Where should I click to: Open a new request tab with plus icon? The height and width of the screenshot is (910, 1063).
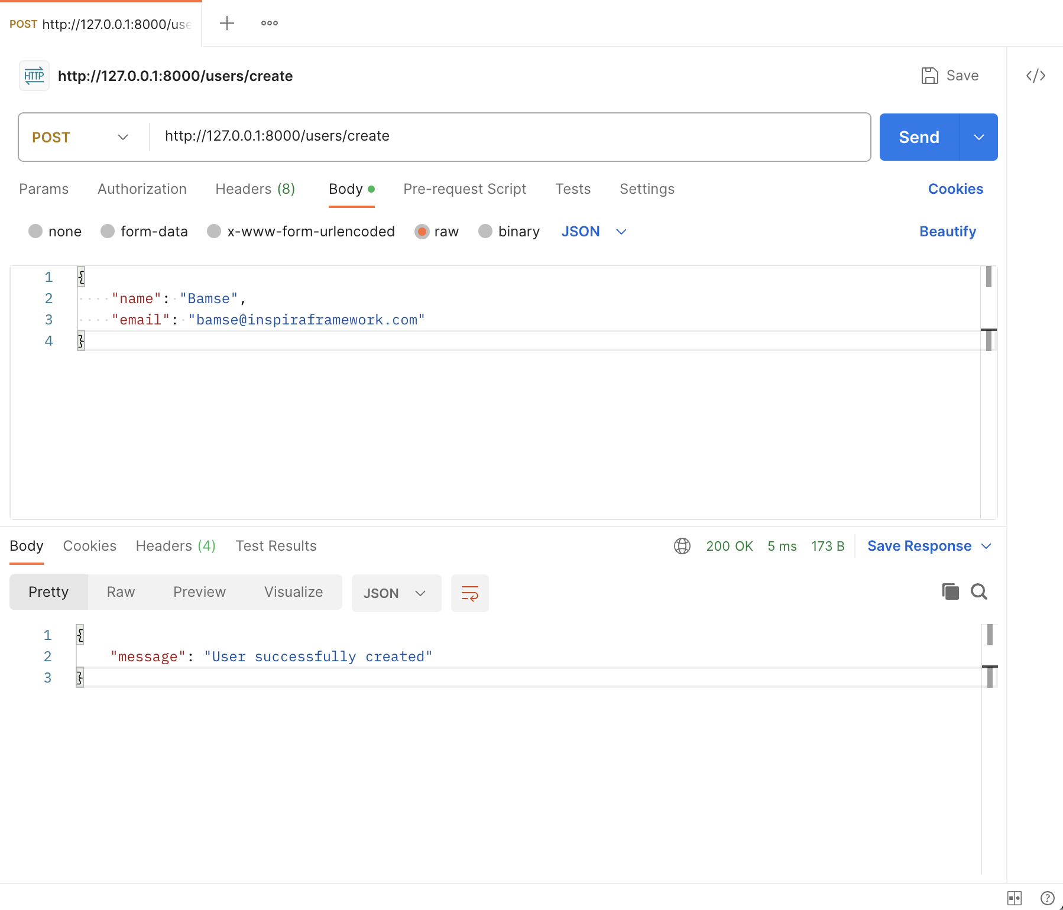(227, 23)
